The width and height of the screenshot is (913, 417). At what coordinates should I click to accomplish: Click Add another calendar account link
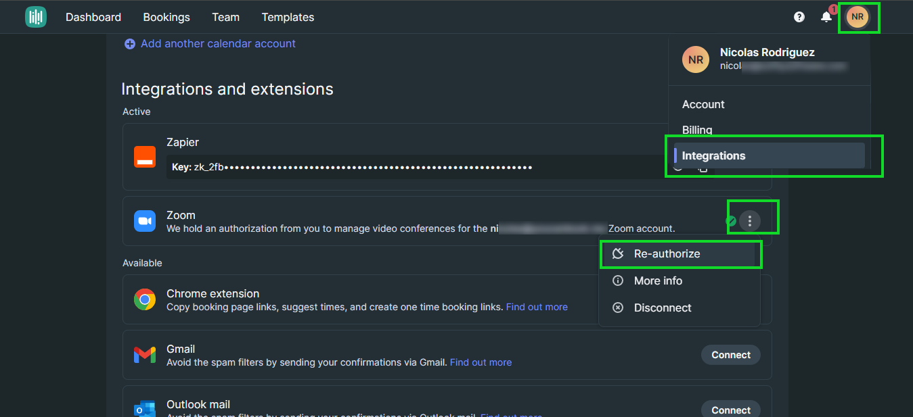point(218,43)
